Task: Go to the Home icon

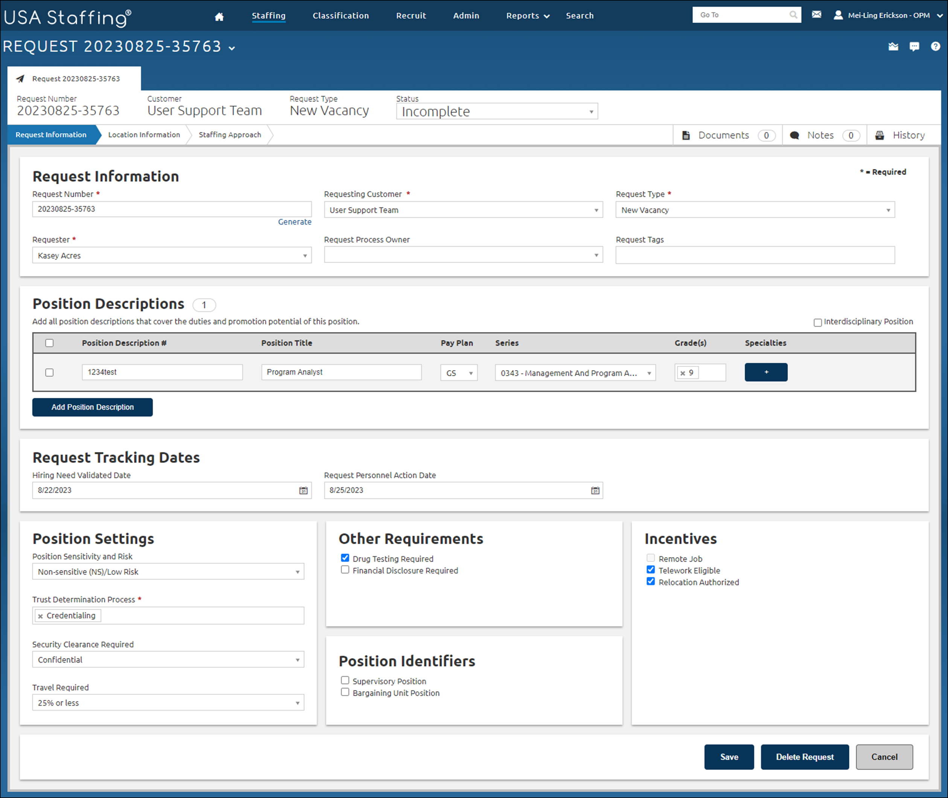Action: 219,17
